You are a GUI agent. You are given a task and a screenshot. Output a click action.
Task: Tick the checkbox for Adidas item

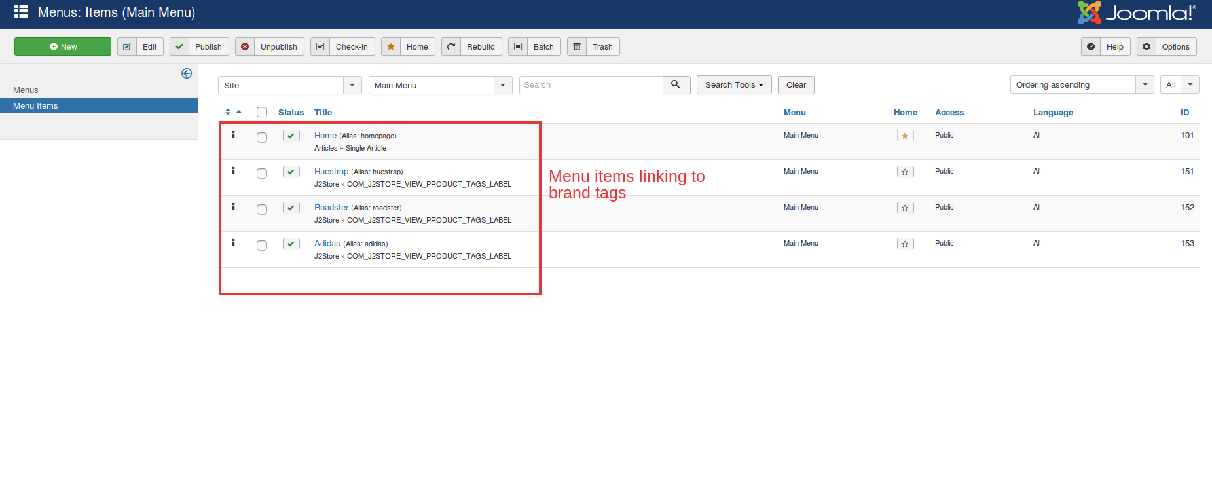[262, 246]
